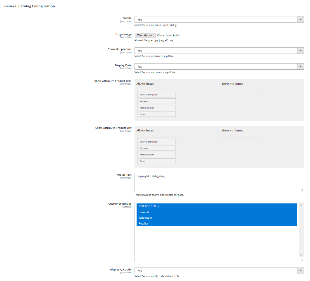Click Customer Groups scrollbar down arrow
This screenshot has height=281, width=310.
pos(302,255)
